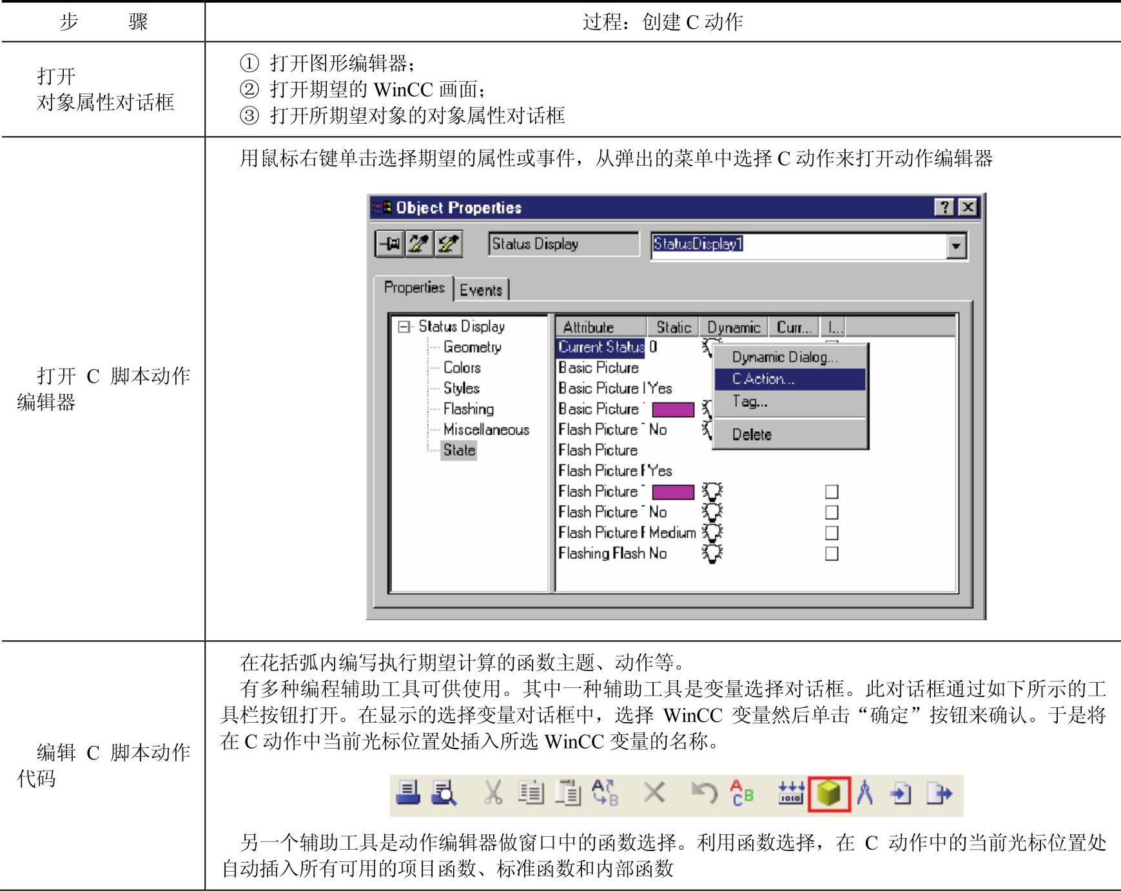
Task: Click the bulb icon in Flash Picture Medium row
Action: point(712,533)
